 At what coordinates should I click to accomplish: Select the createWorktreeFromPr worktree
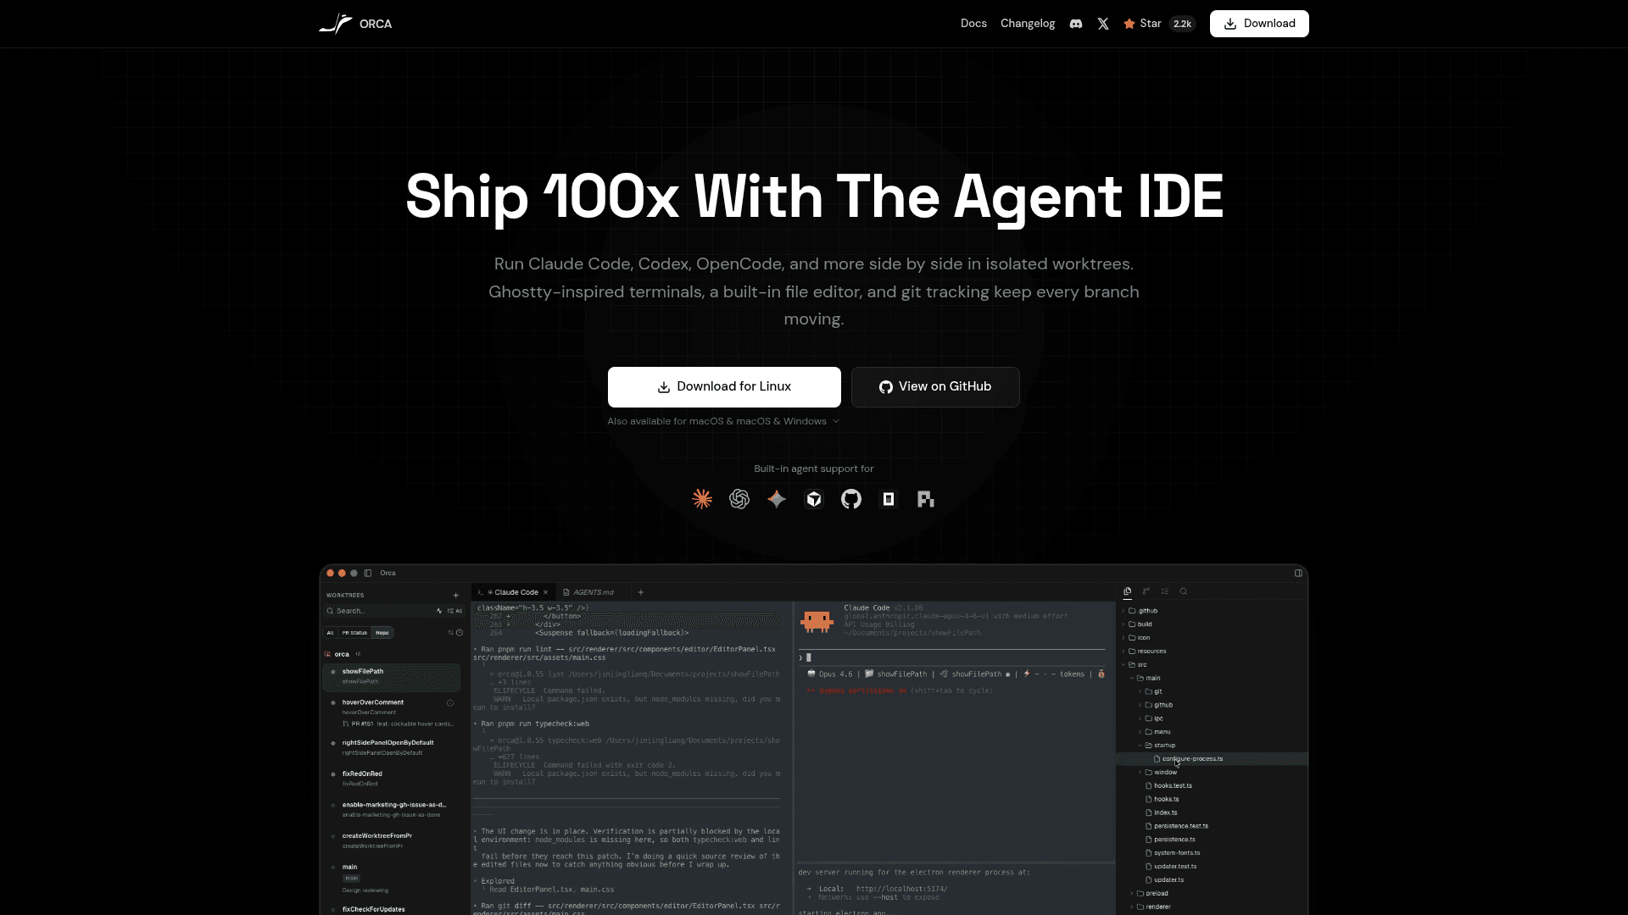(x=392, y=840)
